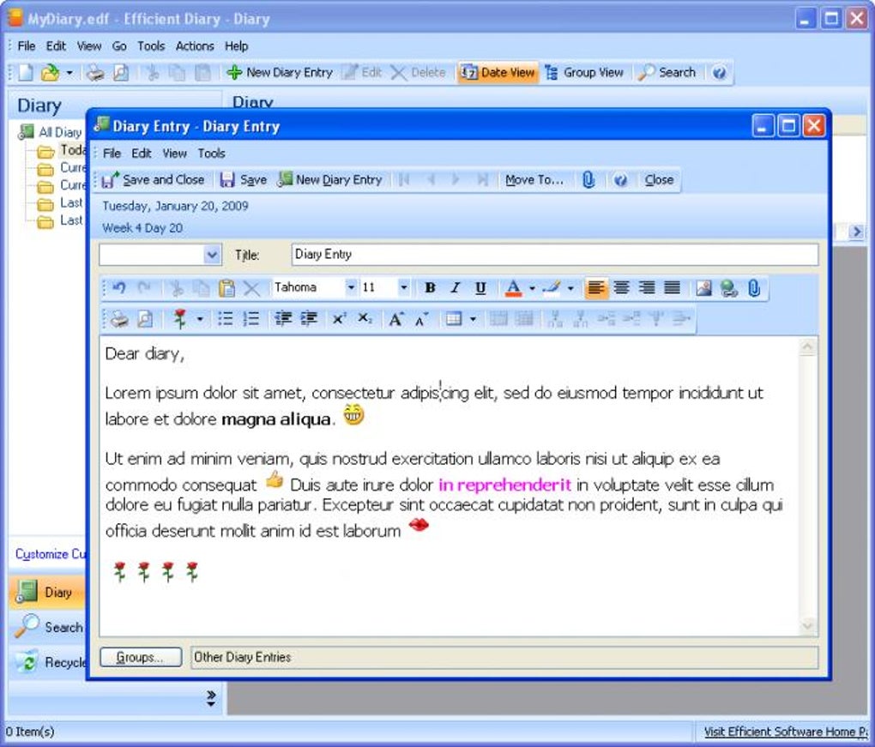Click New Diary Entry in main window toolbar
The image size is (875, 747).
[281, 73]
